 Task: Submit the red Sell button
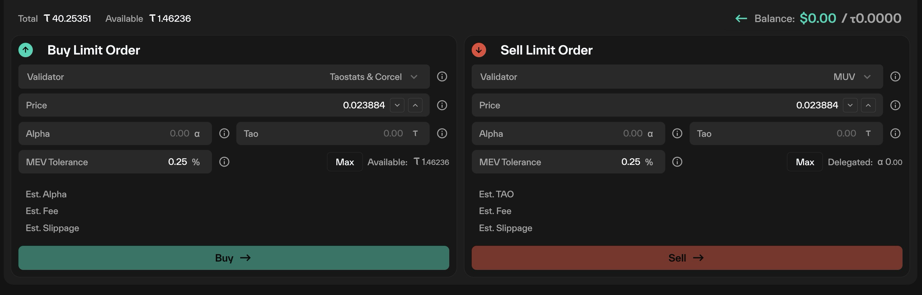click(687, 258)
